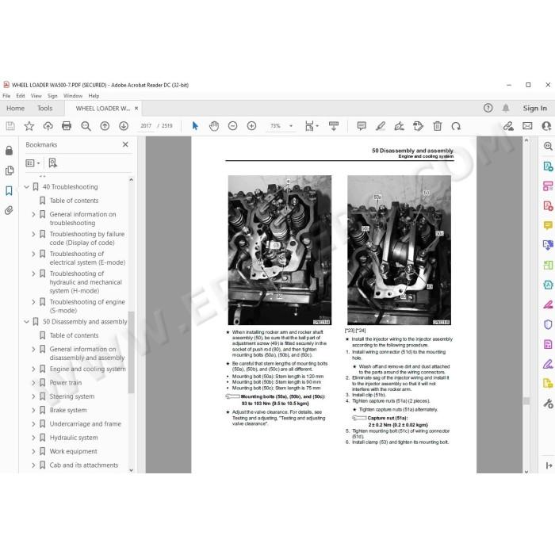The image size is (555, 555).
Task: Open More Tools wrench icon
Action: 548,404
